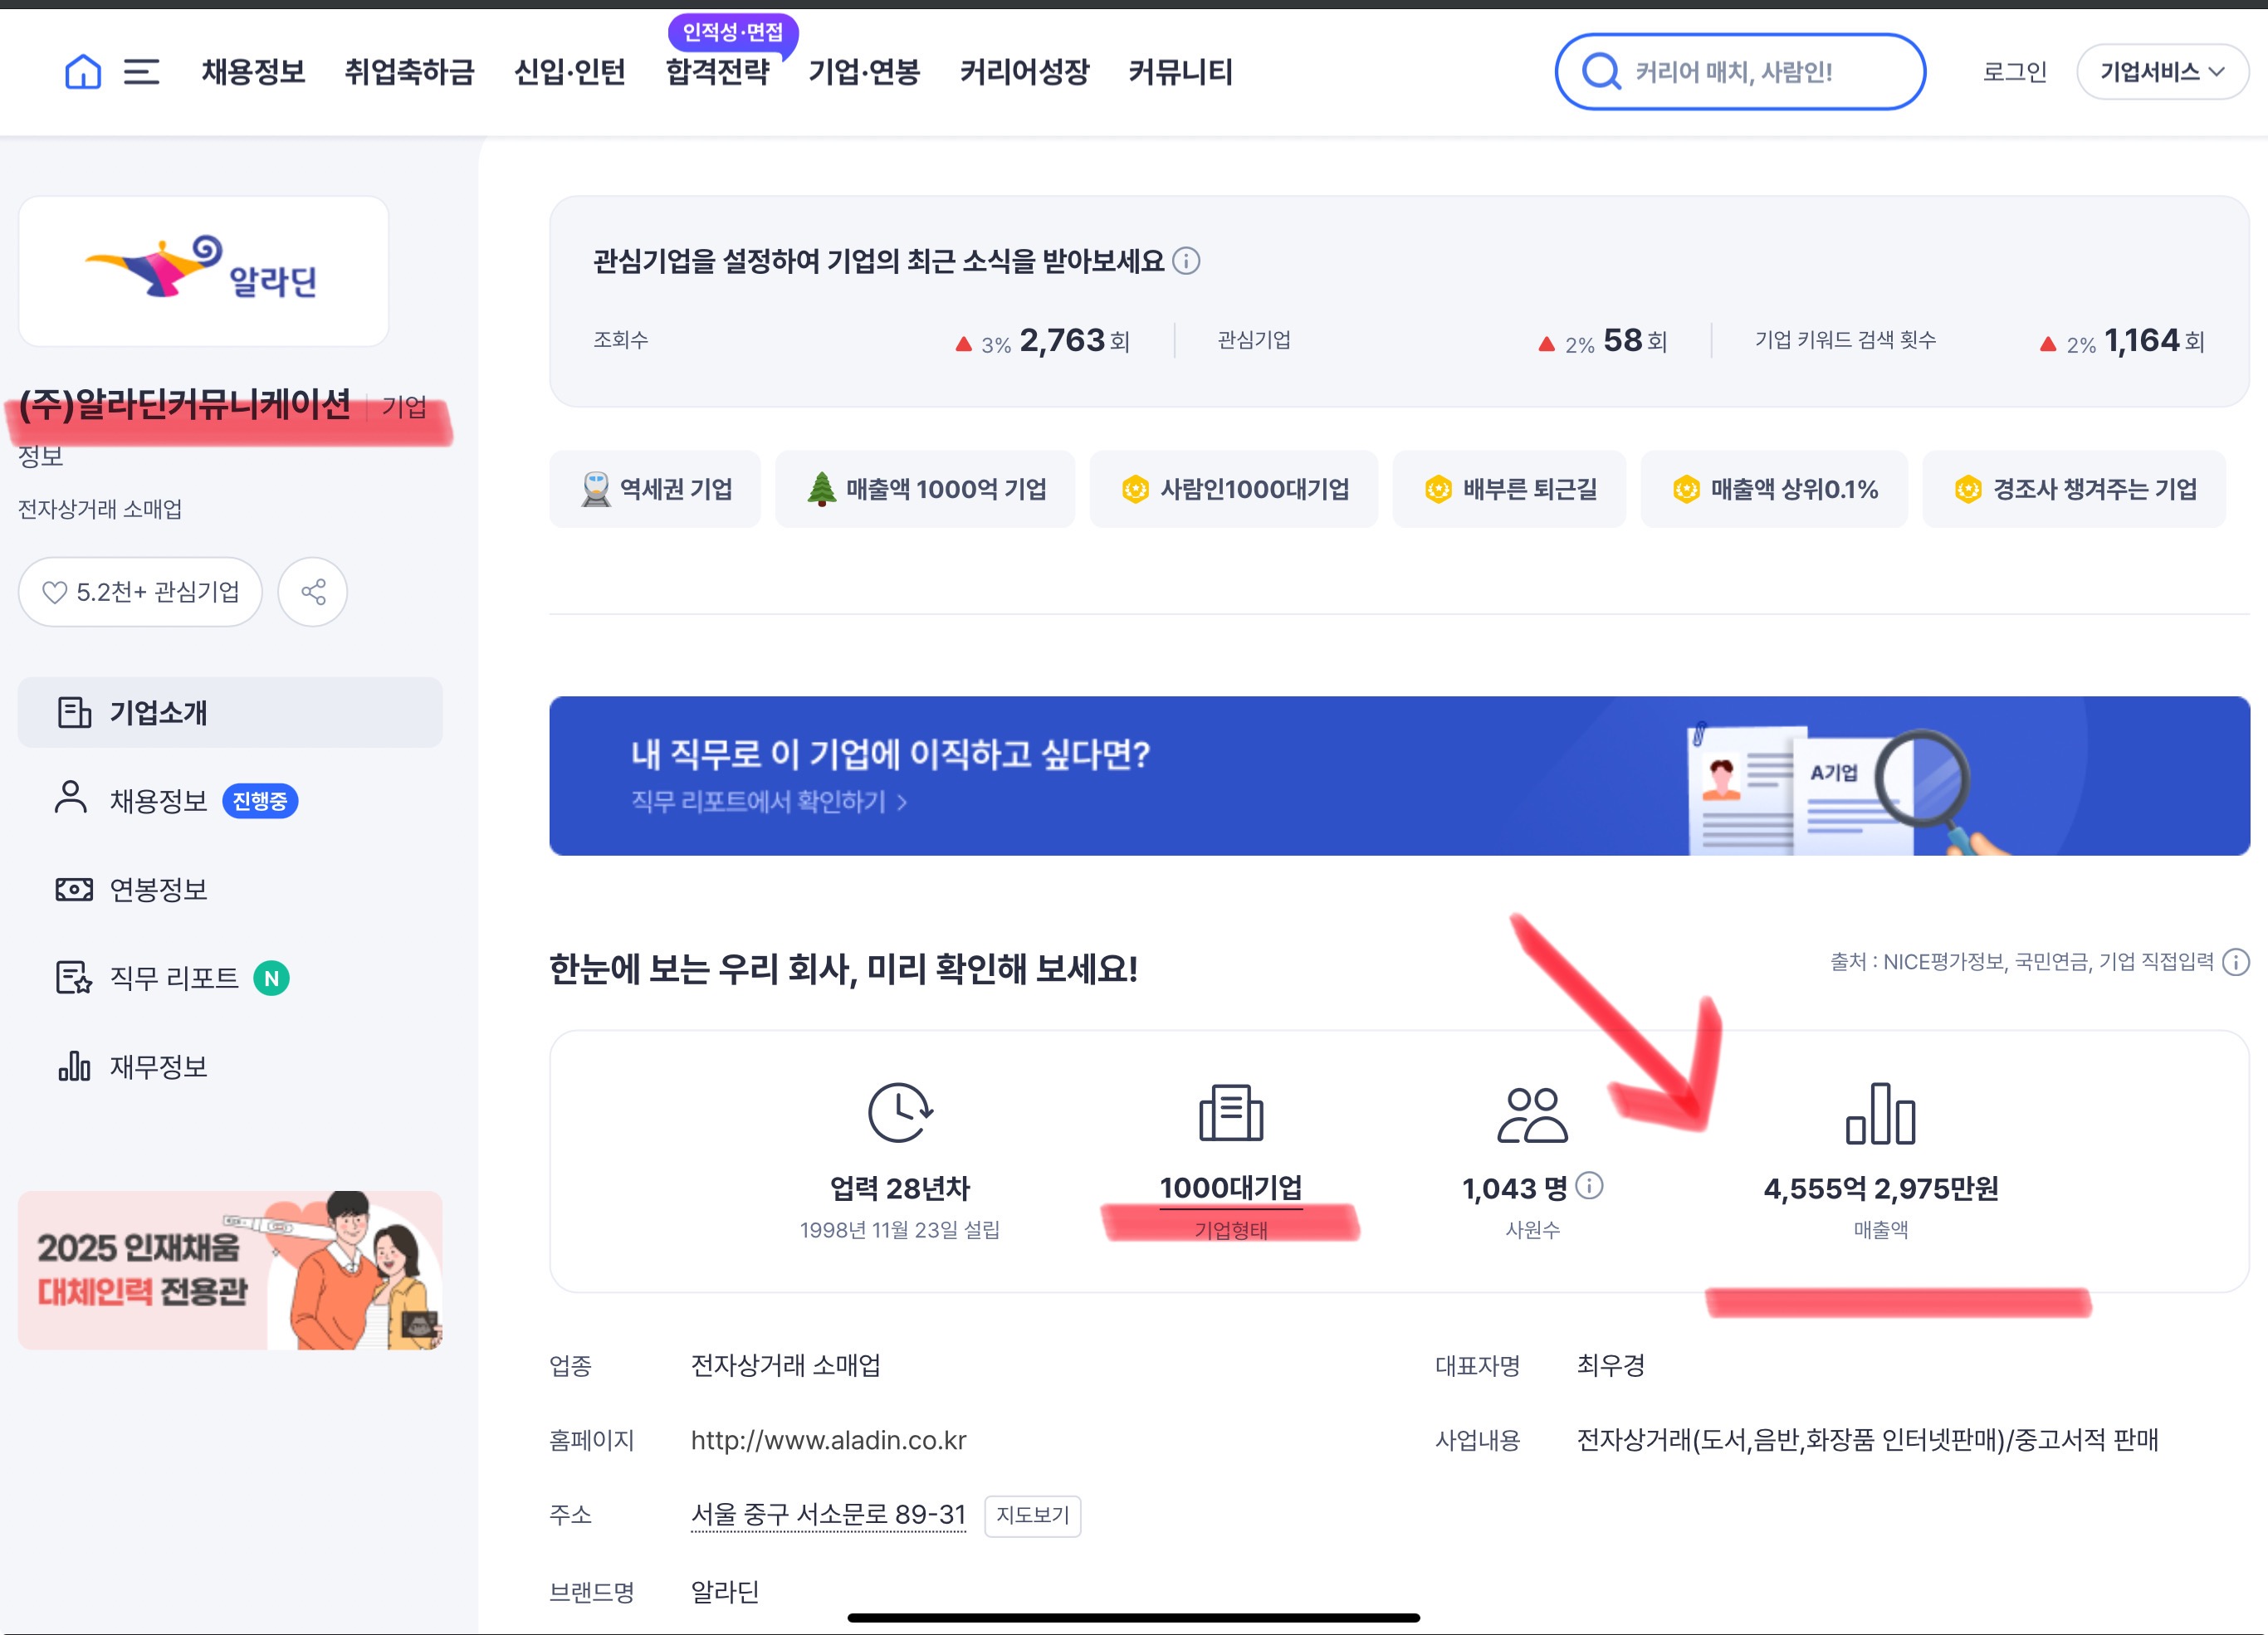This screenshot has width=2268, height=1635.
Task: Open the 기업·연봉 top menu
Action: [864, 72]
